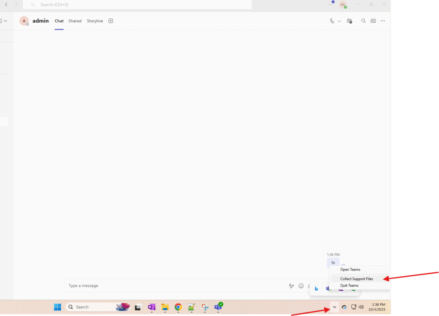Open the find-in-chat search icon
439x316 pixels.
pyautogui.click(x=363, y=21)
